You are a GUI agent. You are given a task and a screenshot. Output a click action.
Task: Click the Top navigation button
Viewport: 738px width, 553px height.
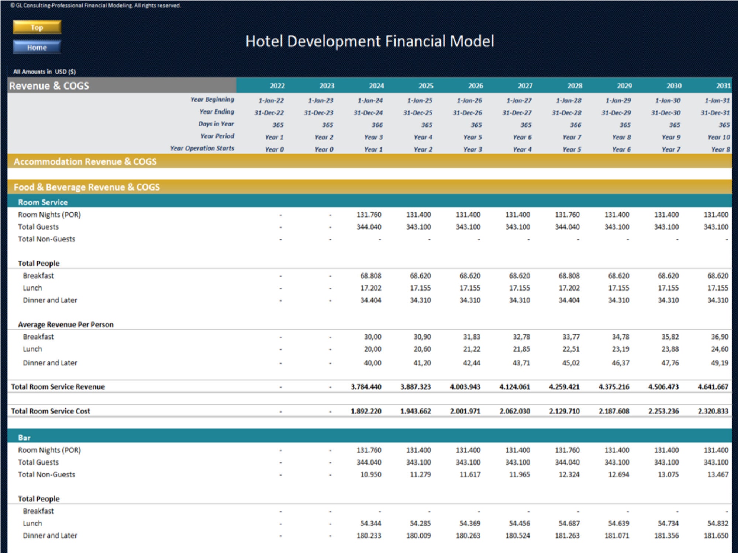37,27
